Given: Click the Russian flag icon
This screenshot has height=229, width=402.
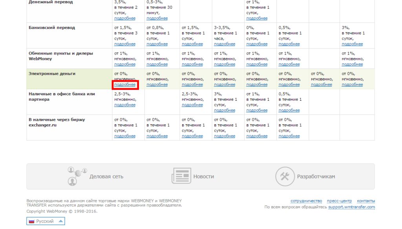Looking at the screenshot, I should coord(31,221).
